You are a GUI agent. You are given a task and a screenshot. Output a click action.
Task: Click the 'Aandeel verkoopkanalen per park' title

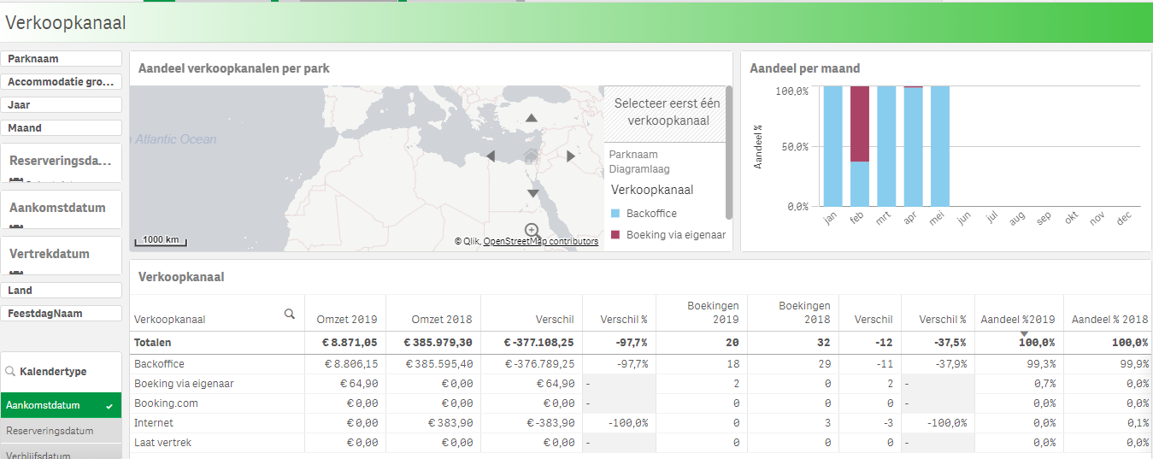[233, 68]
